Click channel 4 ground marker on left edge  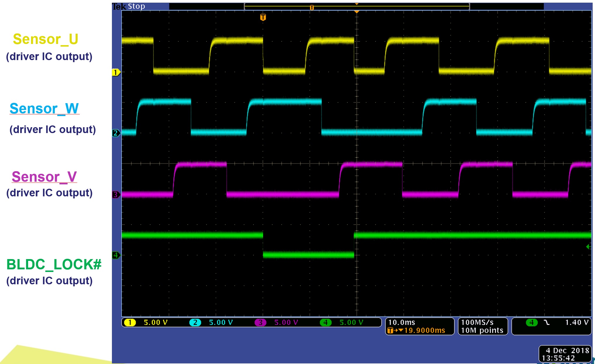click(x=116, y=255)
